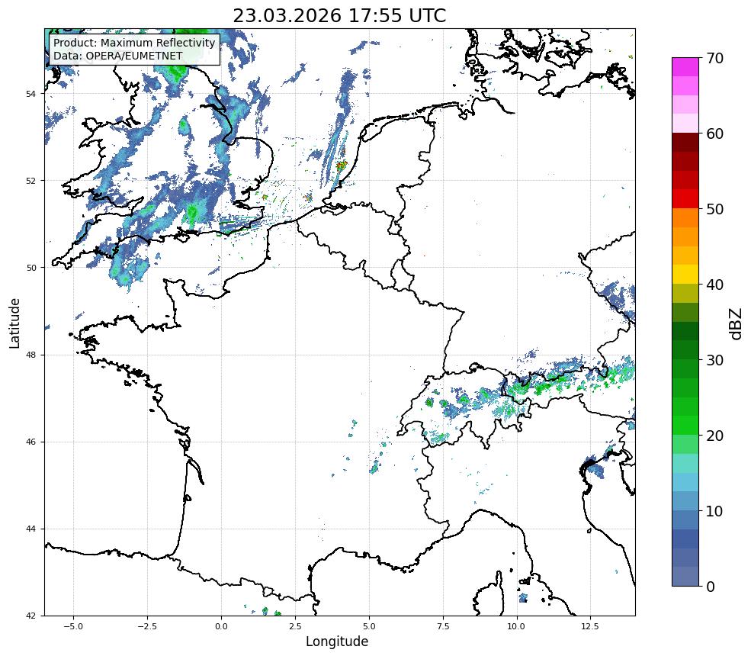This screenshot has height=656, width=751.
Task: Click the longitude tick label 5.0
Action: click(369, 626)
